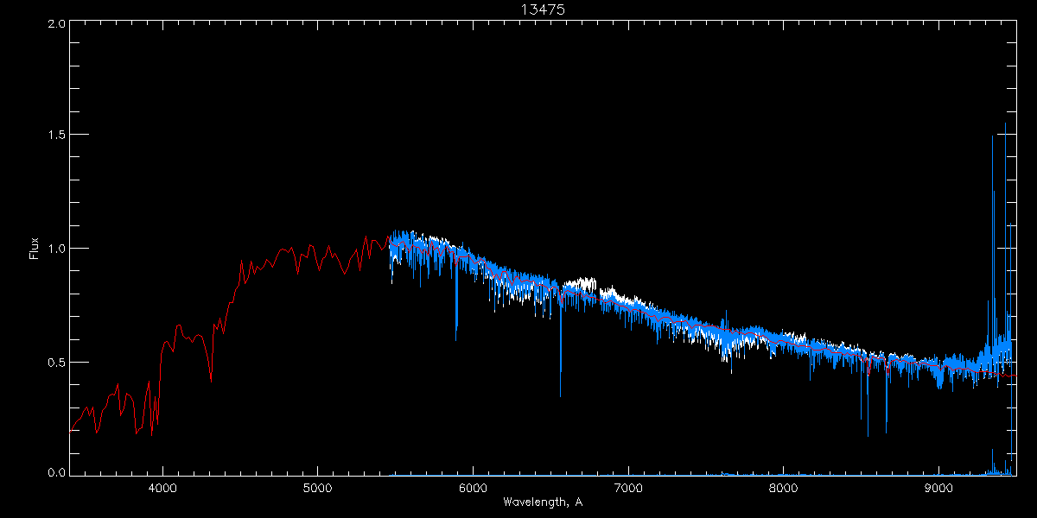Screen dimensions: 1037x518
Task: Select the red curve start at left edge
Action: tap(71, 428)
